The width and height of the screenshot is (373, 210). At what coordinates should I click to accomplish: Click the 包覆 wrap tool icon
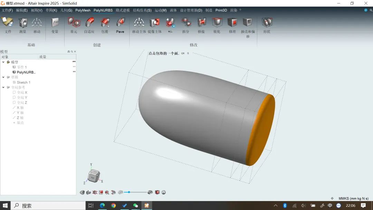pyautogui.click(x=105, y=23)
